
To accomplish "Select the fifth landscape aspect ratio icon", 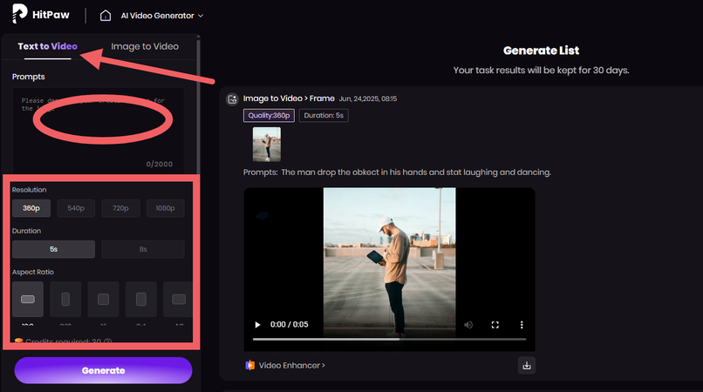I will [x=178, y=300].
